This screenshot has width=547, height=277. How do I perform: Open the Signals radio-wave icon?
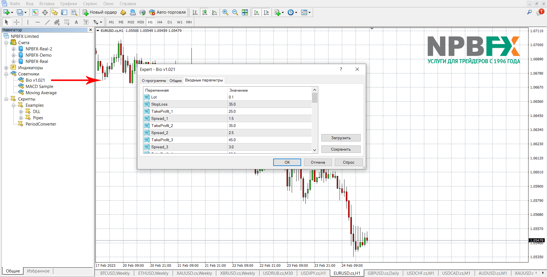tap(142, 12)
